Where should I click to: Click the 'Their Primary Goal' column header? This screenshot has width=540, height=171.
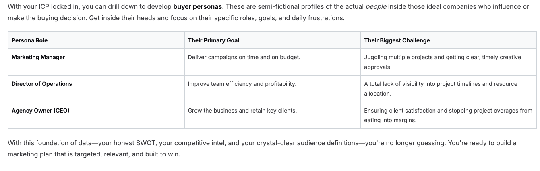coord(272,40)
